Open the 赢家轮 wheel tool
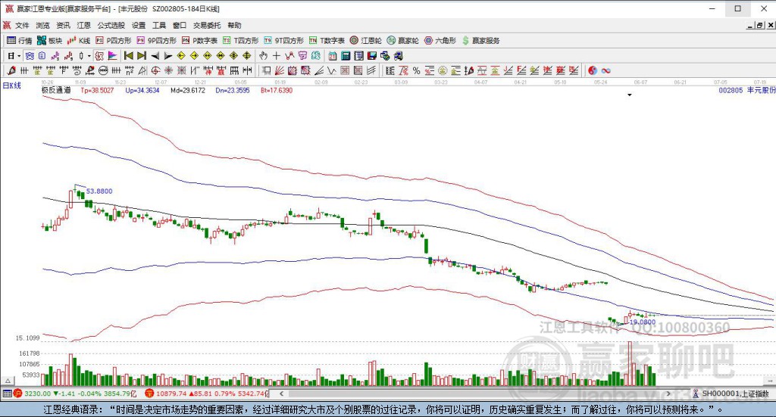 tap(403, 41)
